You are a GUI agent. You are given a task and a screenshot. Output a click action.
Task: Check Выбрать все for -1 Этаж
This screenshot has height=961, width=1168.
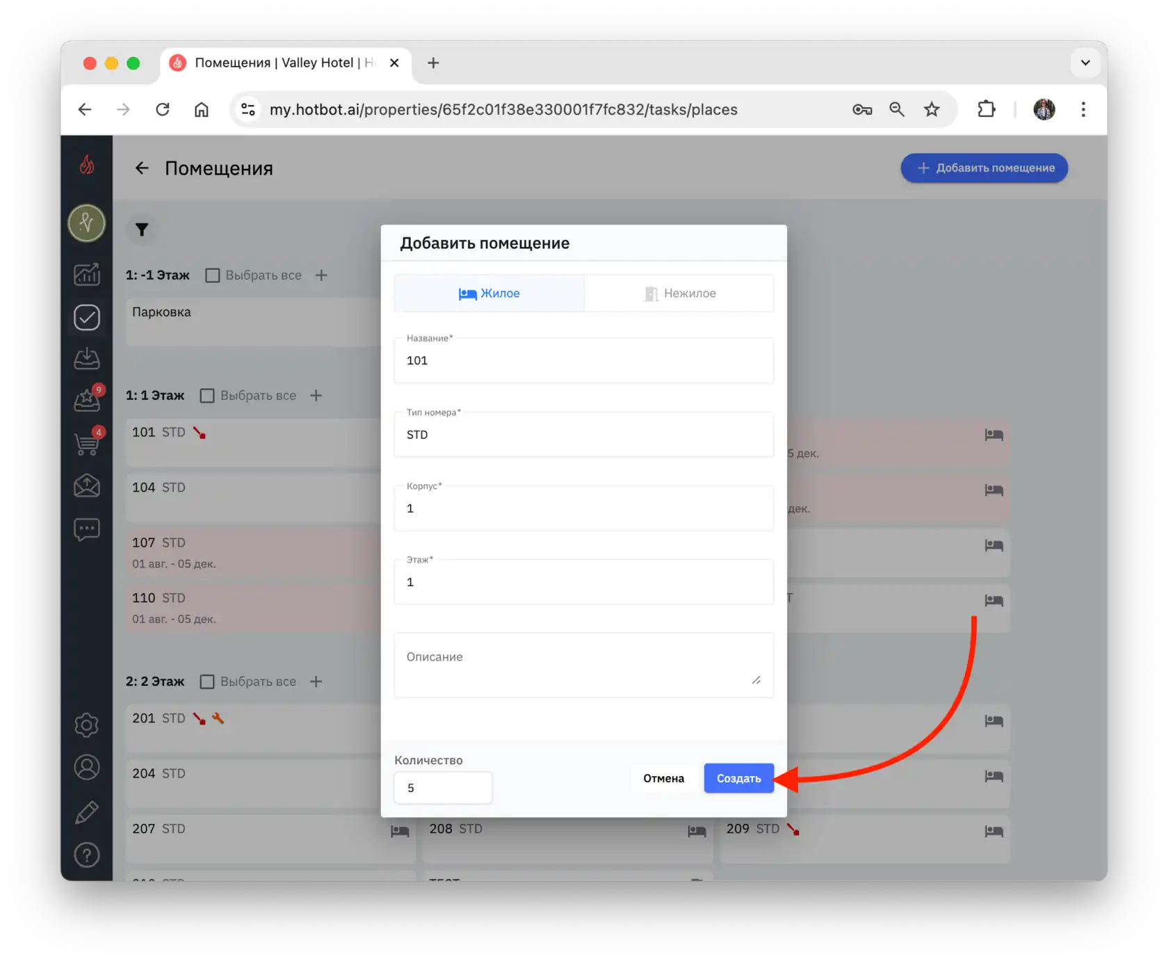213,275
